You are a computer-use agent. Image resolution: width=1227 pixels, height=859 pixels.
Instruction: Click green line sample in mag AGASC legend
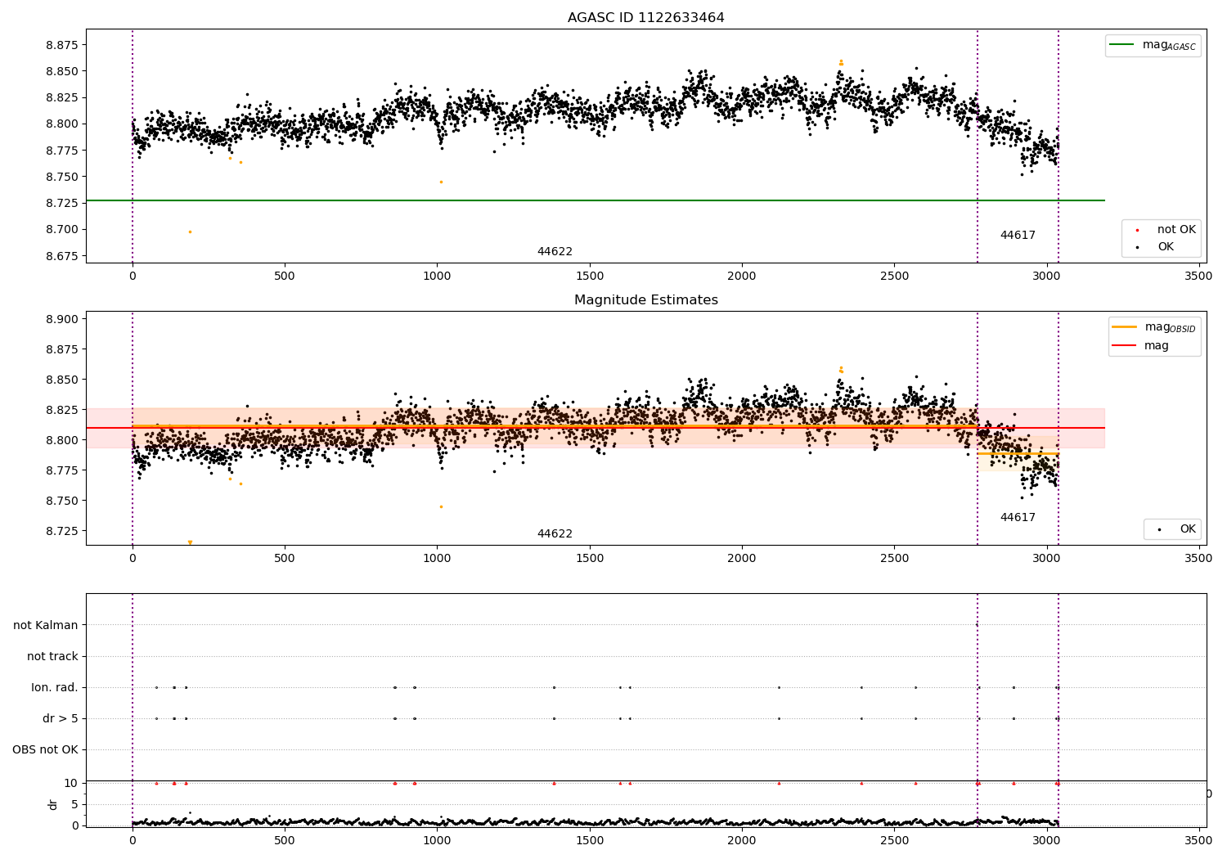tap(1122, 45)
